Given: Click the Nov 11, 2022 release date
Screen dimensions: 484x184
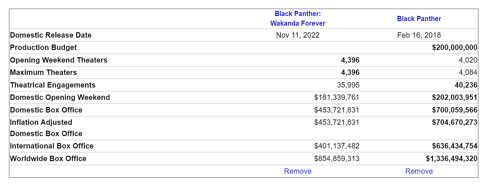Looking at the screenshot, I should point(298,35).
